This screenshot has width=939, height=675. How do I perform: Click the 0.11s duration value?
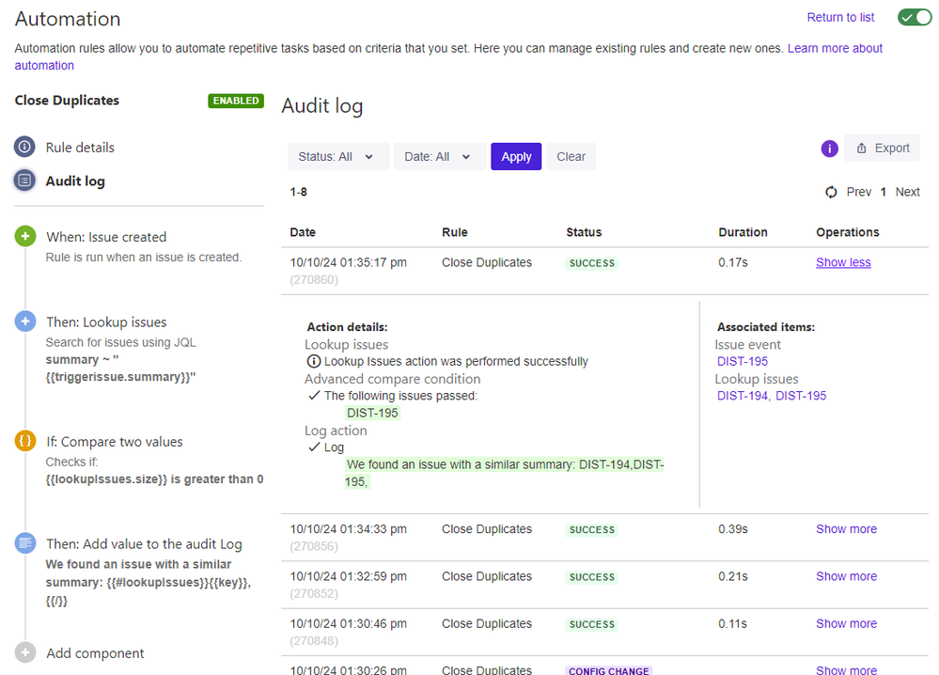pos(732,623)
